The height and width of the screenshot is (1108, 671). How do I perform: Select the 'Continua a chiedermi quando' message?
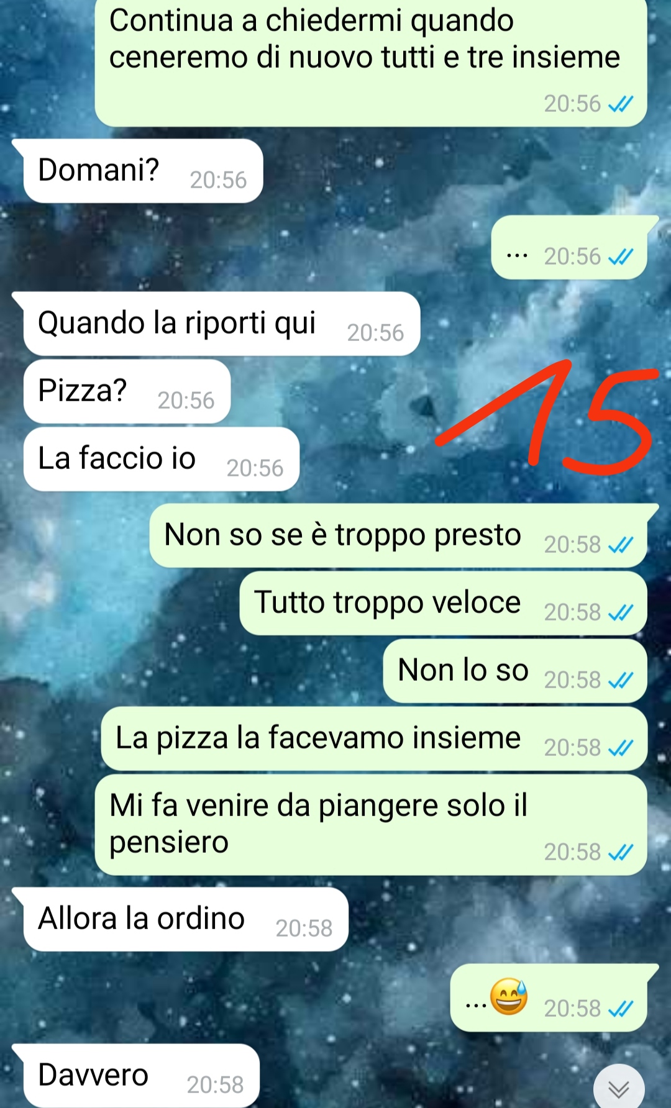pos(371,62)
